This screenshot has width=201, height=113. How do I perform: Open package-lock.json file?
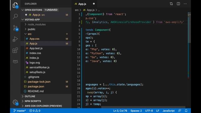click(x=46, y=82)
